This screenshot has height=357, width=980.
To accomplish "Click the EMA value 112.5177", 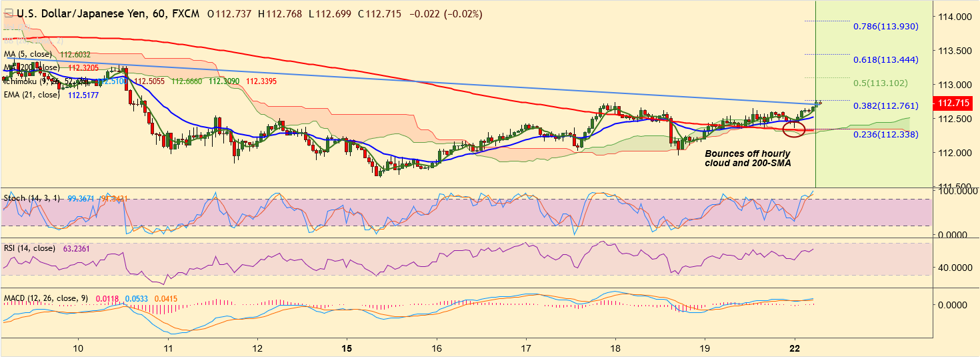I will tap(82, 95).
